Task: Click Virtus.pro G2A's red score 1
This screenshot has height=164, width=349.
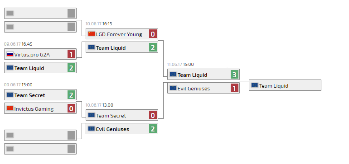Action: (x=71, y=54)
